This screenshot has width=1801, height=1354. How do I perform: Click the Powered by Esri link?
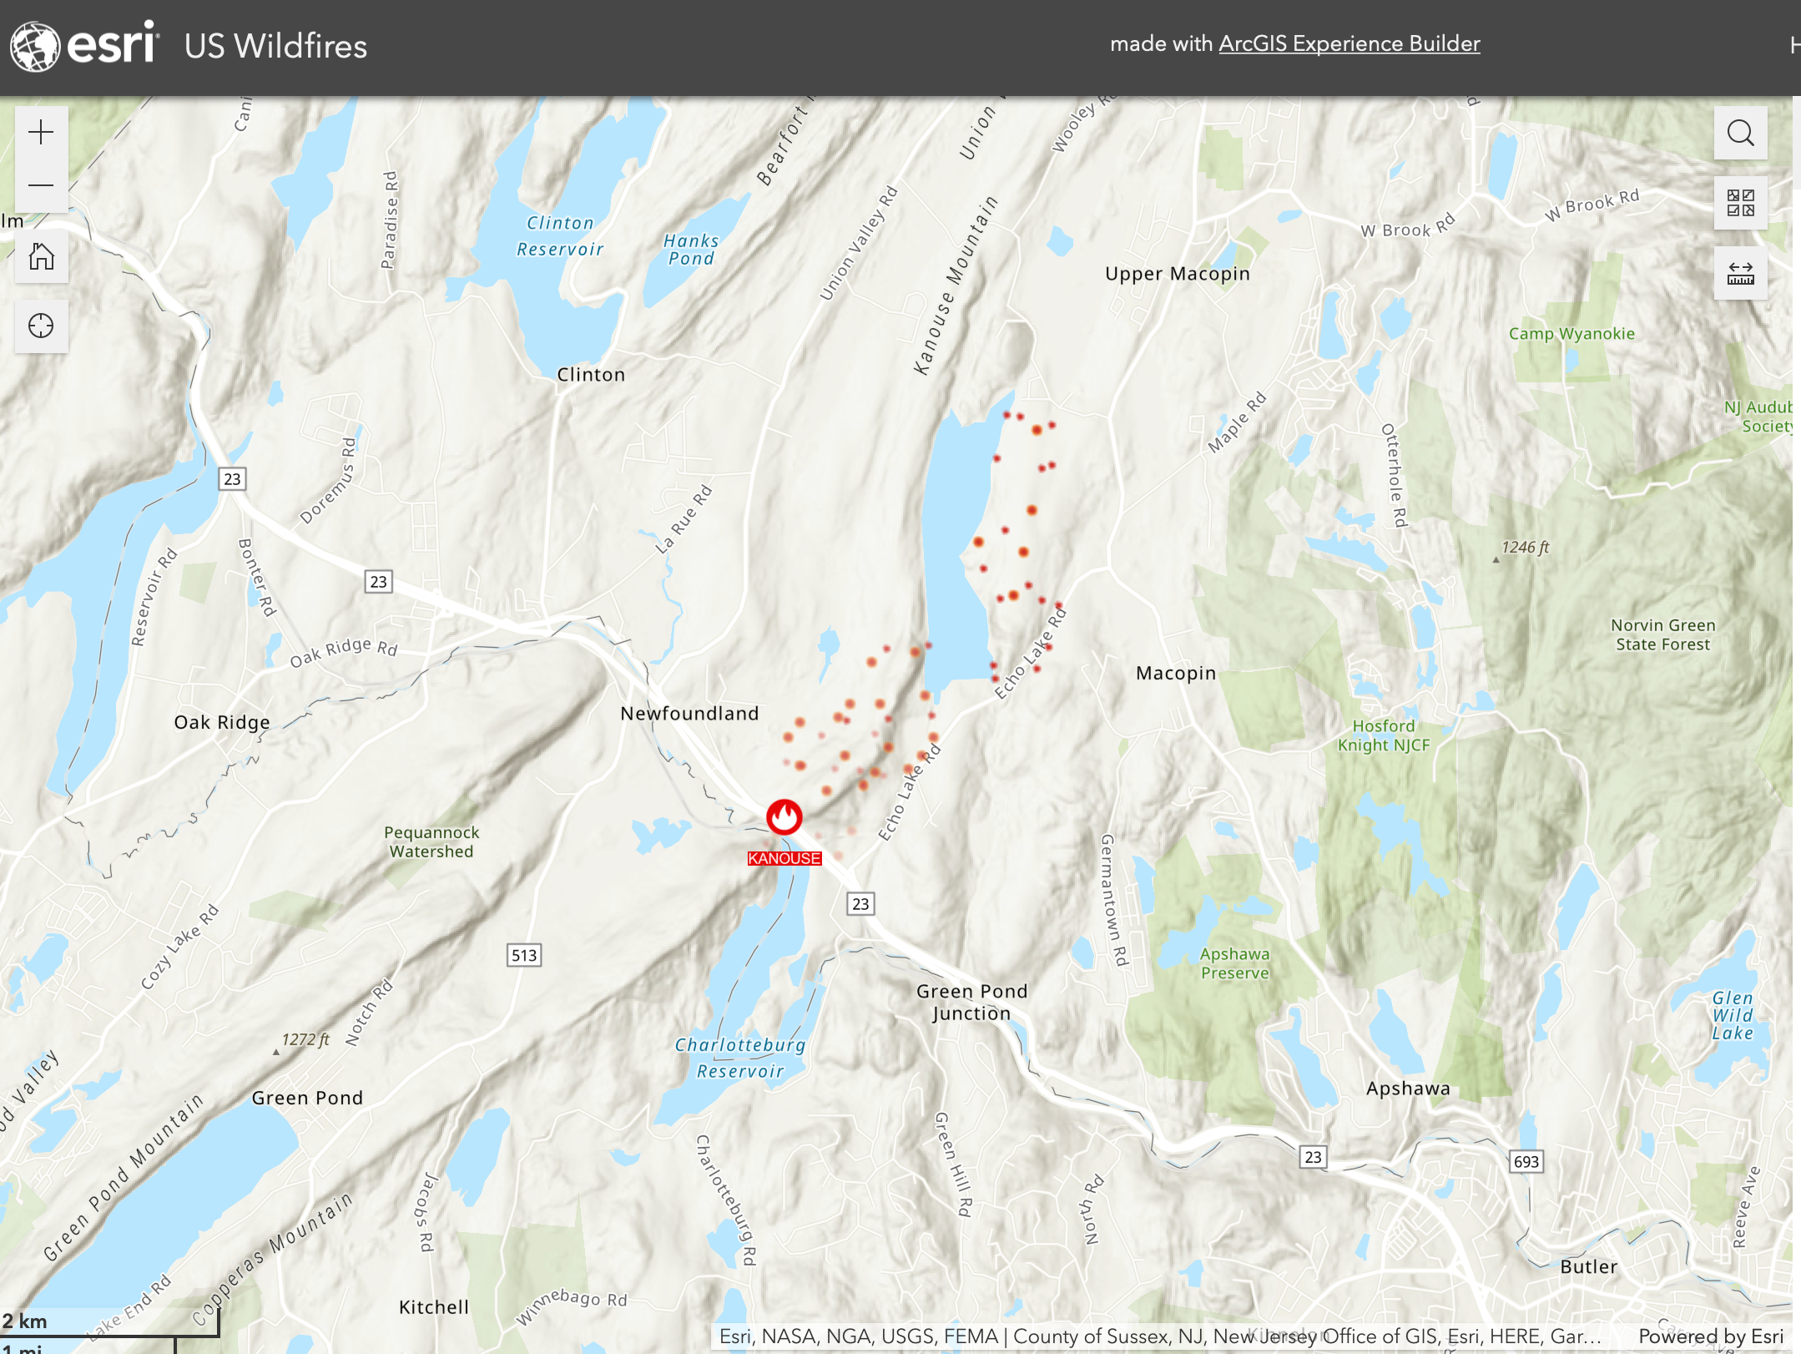(1711, 1336)
